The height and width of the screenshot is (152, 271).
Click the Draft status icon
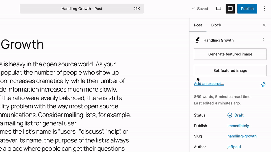pyautogui.click(x=230, y=115)
